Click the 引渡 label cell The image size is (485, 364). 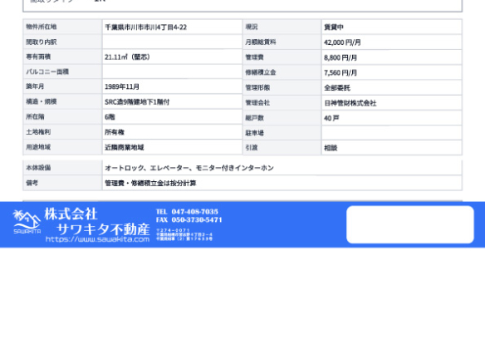point(282,148)
